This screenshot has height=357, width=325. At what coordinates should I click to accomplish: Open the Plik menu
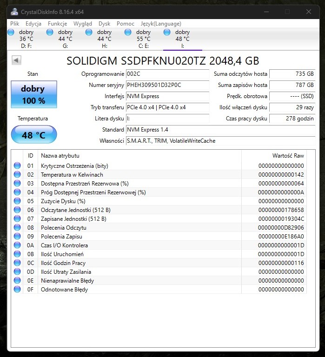15,24
